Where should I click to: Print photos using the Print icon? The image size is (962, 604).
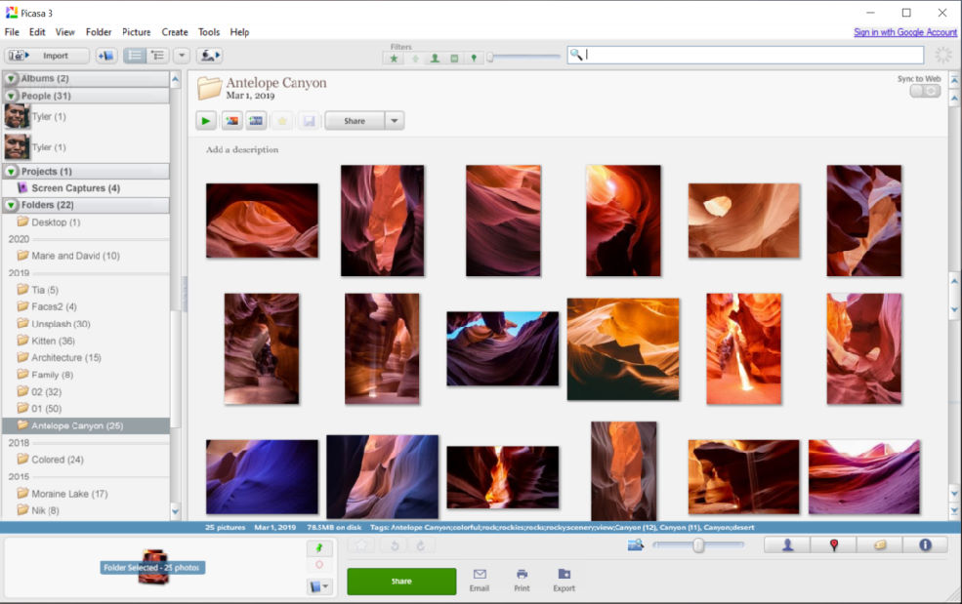click(x=522, y=576)
